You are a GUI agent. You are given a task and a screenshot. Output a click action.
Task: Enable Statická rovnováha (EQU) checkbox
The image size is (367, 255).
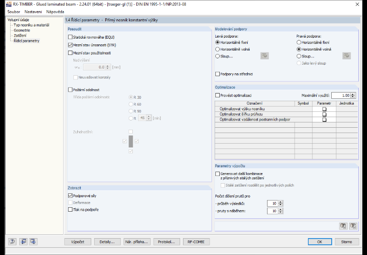(x=70, y=37)
